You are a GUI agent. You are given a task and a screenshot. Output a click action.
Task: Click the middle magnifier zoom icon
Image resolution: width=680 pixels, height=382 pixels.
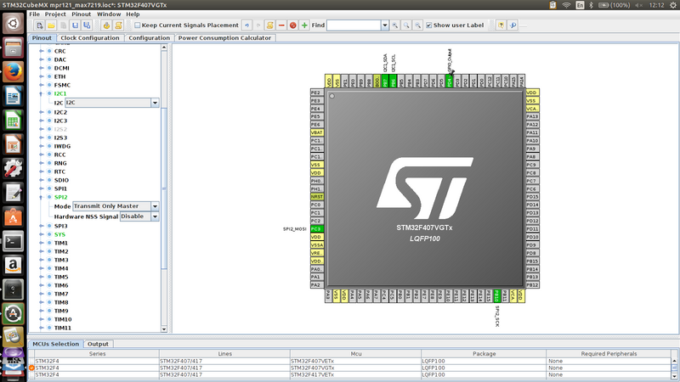point(406,25)
